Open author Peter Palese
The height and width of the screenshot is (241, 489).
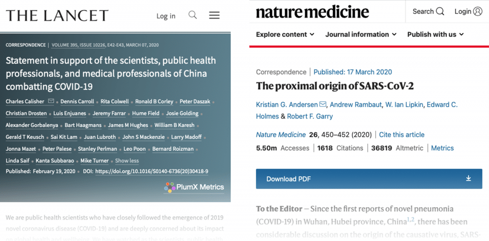(57, 149)
